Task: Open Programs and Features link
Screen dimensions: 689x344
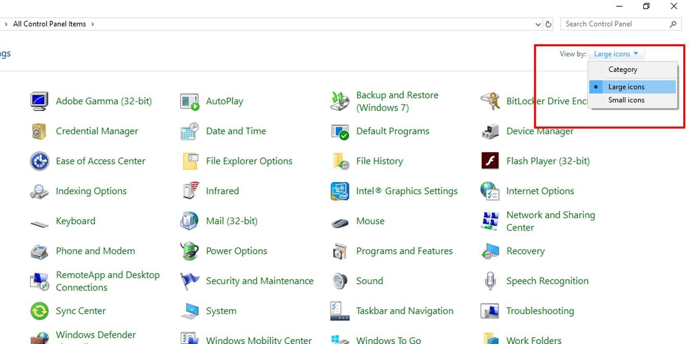Action: pos(404,251)
